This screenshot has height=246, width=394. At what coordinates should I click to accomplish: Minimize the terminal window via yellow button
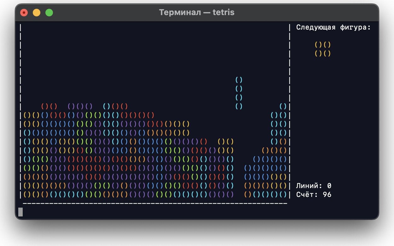(37, 12)
